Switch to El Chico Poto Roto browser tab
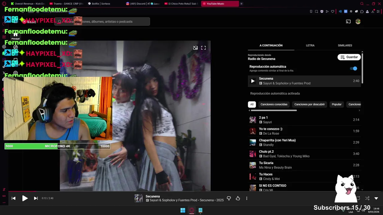 pyautogui.click(x=182, y=4)
